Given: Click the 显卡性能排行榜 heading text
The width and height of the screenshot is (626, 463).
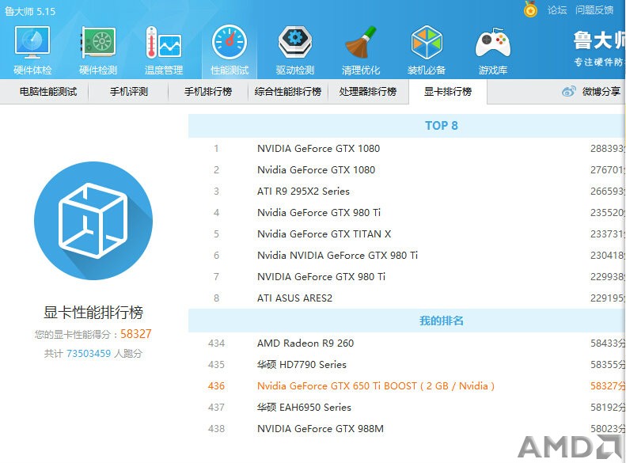Looking at the screenshot, I should (93, 313).
